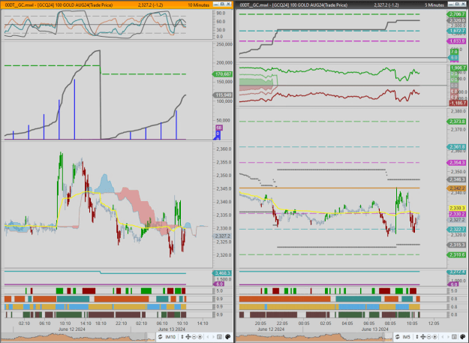
Task: Zoom in with plus icon in IM10 toolbar
Action: tap(200, 337)
